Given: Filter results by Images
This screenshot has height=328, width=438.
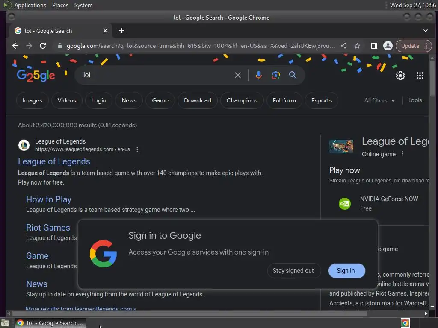Looking at the screenshot, I should [33, 100].
